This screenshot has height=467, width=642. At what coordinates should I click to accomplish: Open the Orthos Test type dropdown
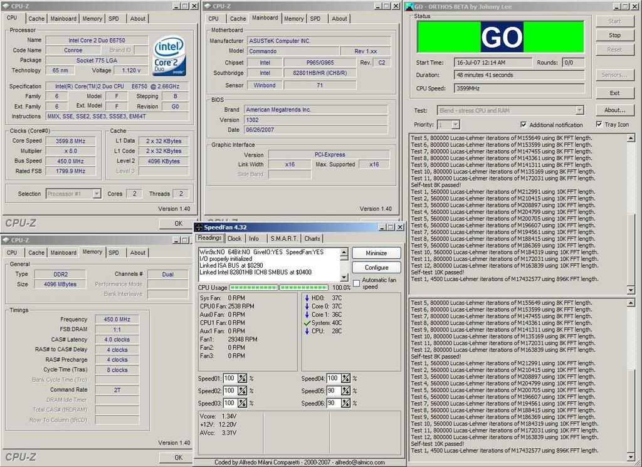tap(579, 110)
